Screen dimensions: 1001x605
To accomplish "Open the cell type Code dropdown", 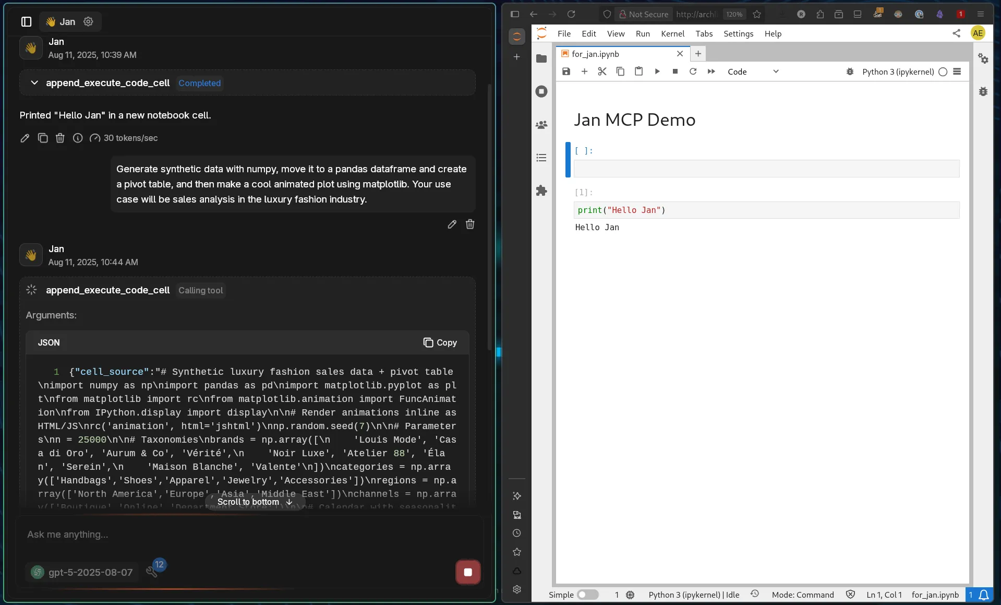I will pyautogui.click(x=753, y=72).
